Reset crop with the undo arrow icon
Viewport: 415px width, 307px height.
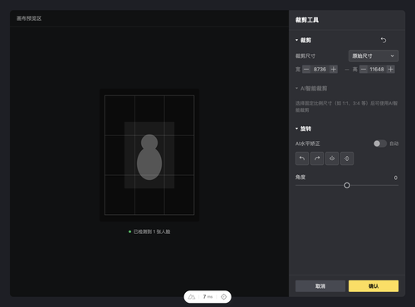click(x=383, y=40)
